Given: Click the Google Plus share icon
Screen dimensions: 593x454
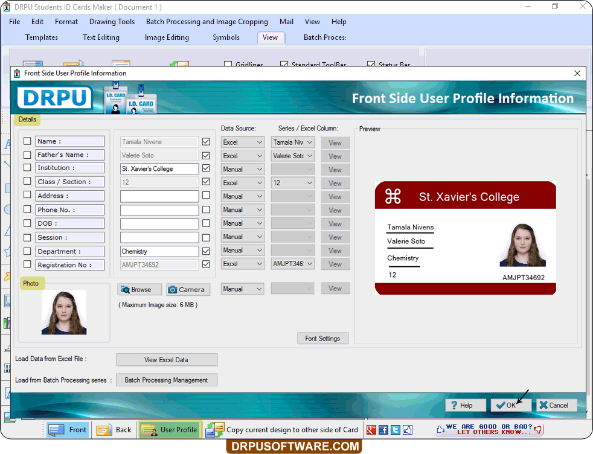Looking at the screenshot, I should 371,430.
